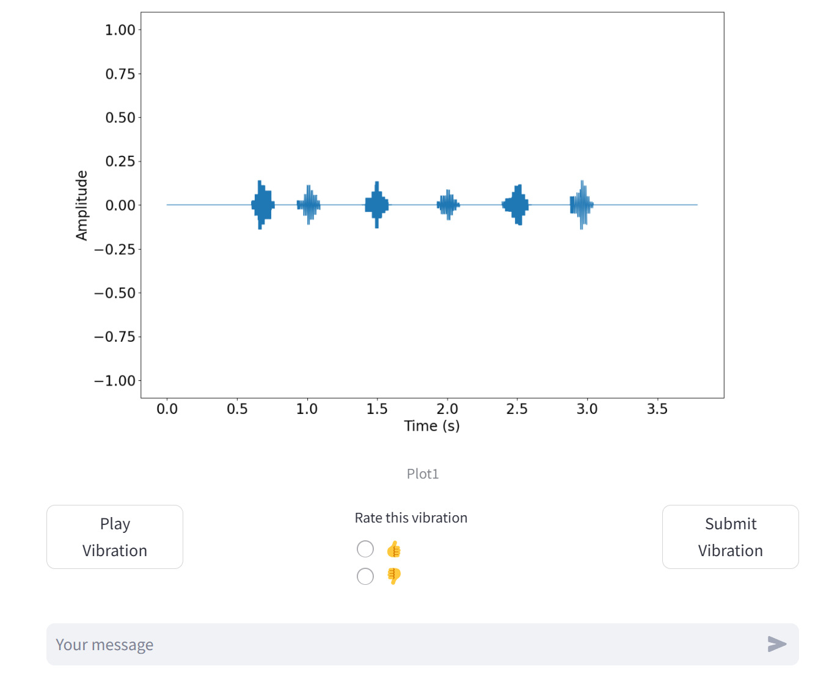Screen dimensions: 818x688
Task: Click the waveform burst at 1.5 seconds
Action: pos(377,205)
